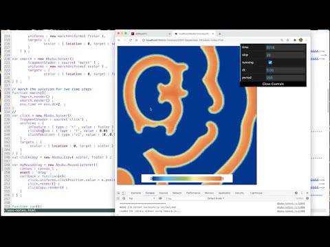330x247 pixels.
Task: Switch to the Memory tab
Action: 209,193
